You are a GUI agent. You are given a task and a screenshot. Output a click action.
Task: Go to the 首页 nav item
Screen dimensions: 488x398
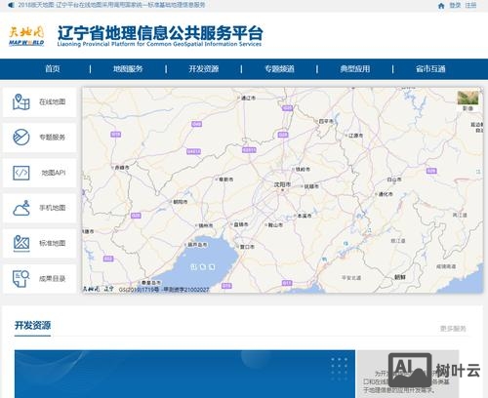click(x=53, y=69)
